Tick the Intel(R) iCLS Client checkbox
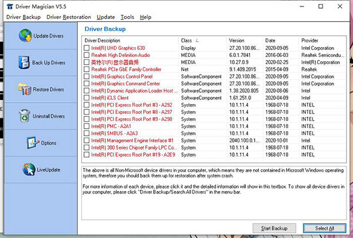The width and height of the screenshot is (353, 238). (86, 98)
